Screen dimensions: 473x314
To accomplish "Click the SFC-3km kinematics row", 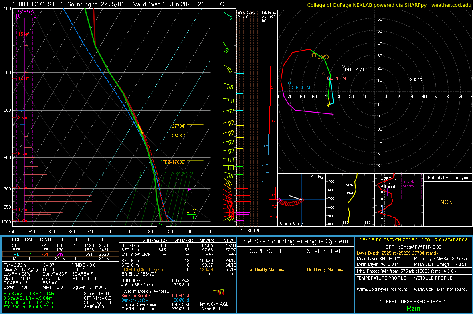I will tap(179, 250).
